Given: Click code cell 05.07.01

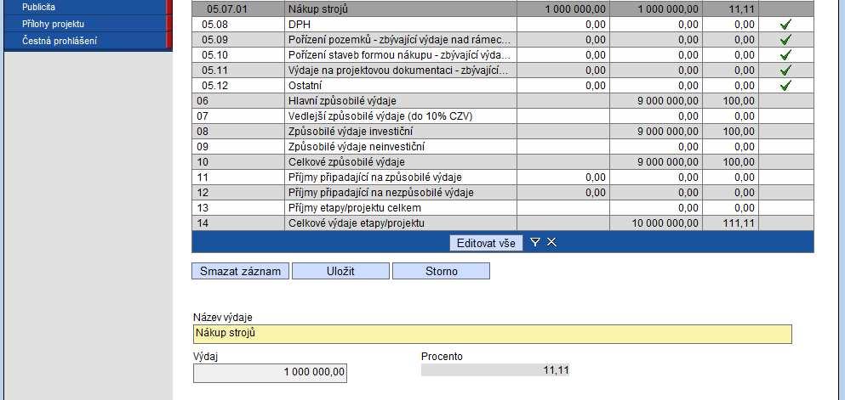Looking at the screenshot, I should point(238,9).
